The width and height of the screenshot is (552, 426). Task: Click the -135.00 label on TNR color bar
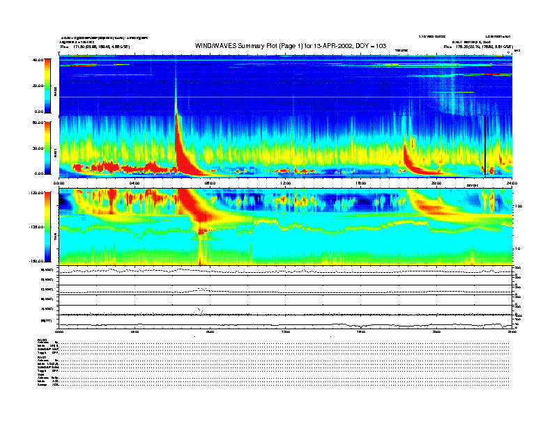(36, 227)
